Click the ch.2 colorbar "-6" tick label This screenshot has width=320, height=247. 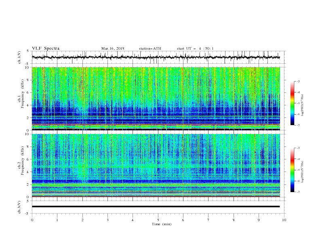tap(298, 181)
